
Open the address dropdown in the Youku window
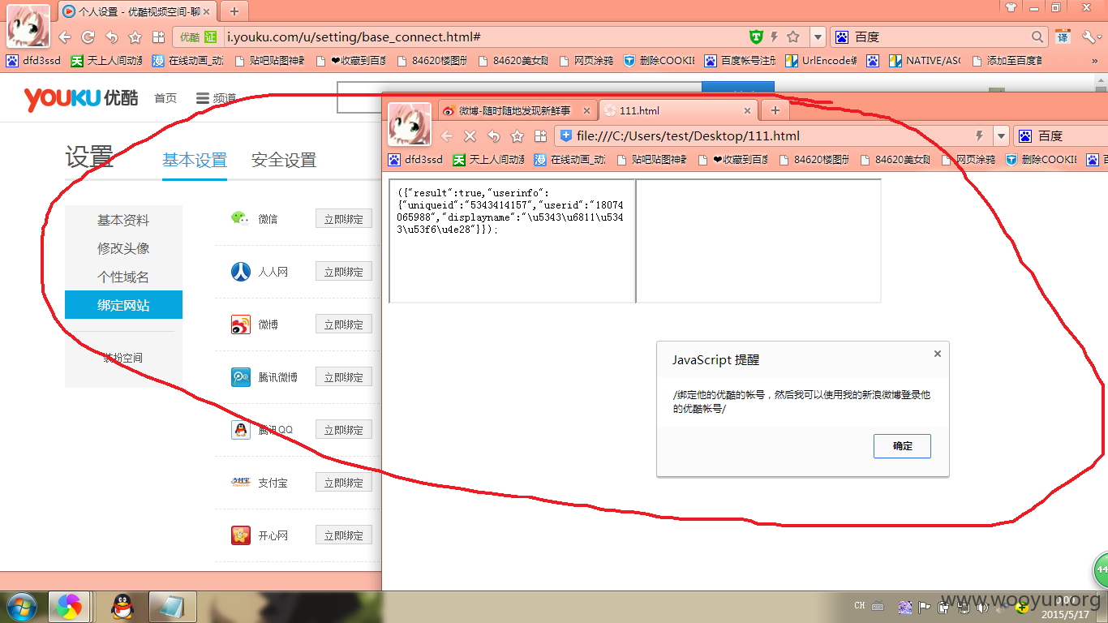click(x=818, y=37)
